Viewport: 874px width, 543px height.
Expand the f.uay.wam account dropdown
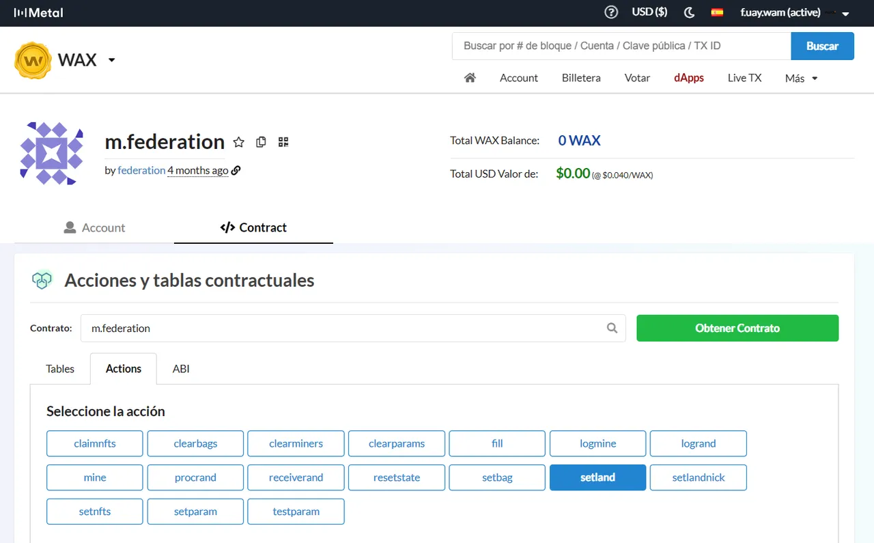tap(795, 12)
